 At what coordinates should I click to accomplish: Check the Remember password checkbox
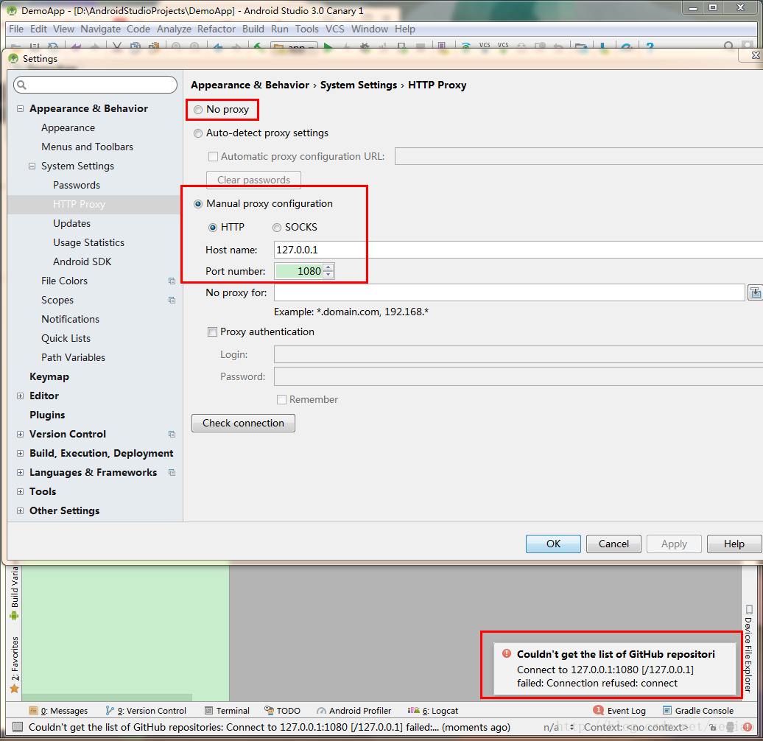[281, 399]
